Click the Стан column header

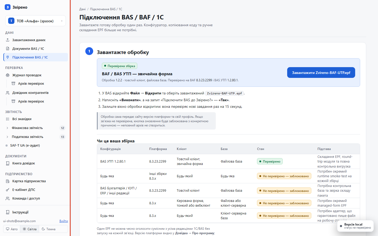[x=261, y=149]
